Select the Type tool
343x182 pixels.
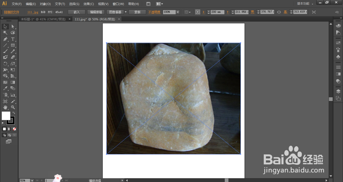(13, 39)
